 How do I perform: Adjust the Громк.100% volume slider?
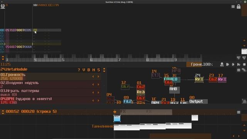point(202,64)
